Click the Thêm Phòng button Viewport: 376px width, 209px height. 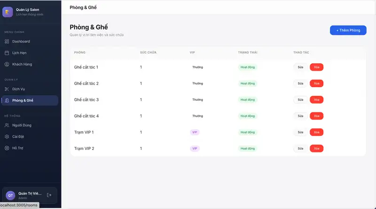point(348,30)
